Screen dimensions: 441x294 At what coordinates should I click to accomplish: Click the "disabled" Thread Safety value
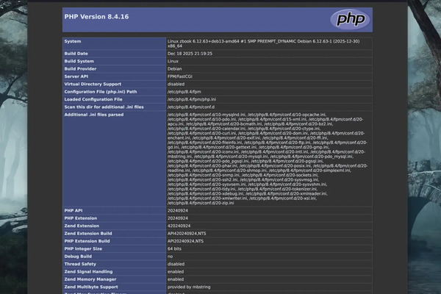pos(176,264)
